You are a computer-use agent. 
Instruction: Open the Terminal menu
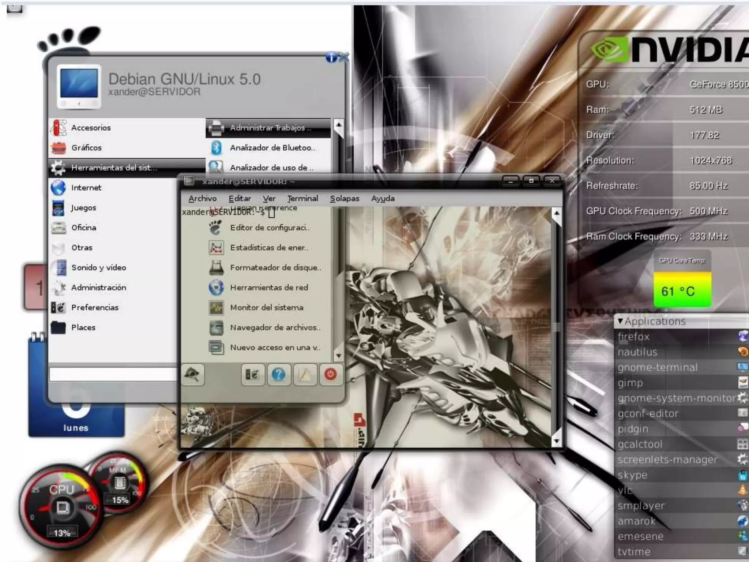click(x=302, y=198)
